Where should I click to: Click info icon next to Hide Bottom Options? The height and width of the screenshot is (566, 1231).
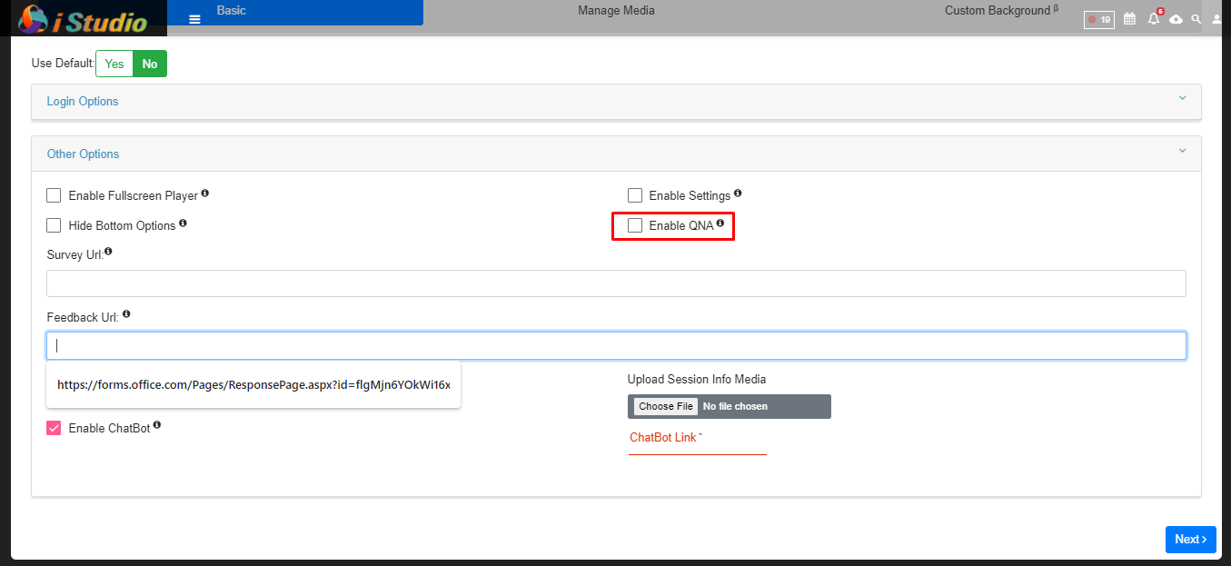pyautogui.click(x=183, y=223)
